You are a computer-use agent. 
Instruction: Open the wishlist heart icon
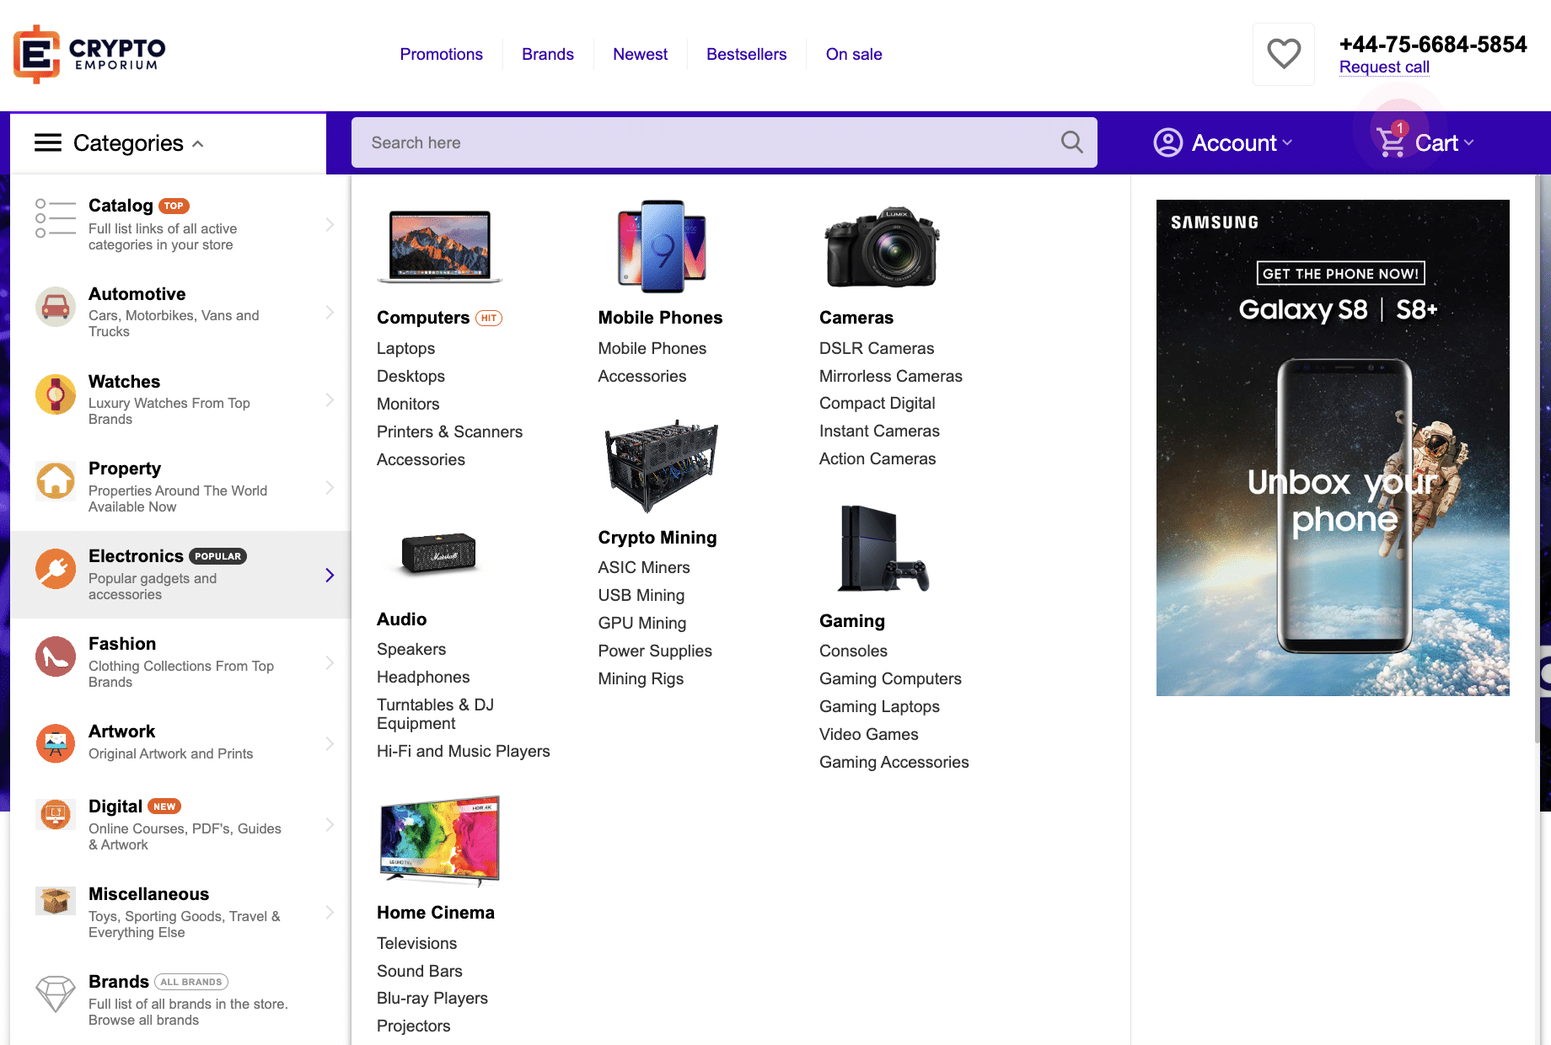point(1284,54)
